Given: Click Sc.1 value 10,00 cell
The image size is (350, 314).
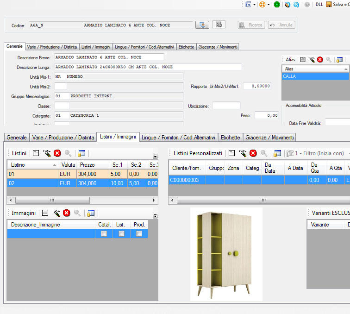Looking at the screenshot, I should click(119, 183).
